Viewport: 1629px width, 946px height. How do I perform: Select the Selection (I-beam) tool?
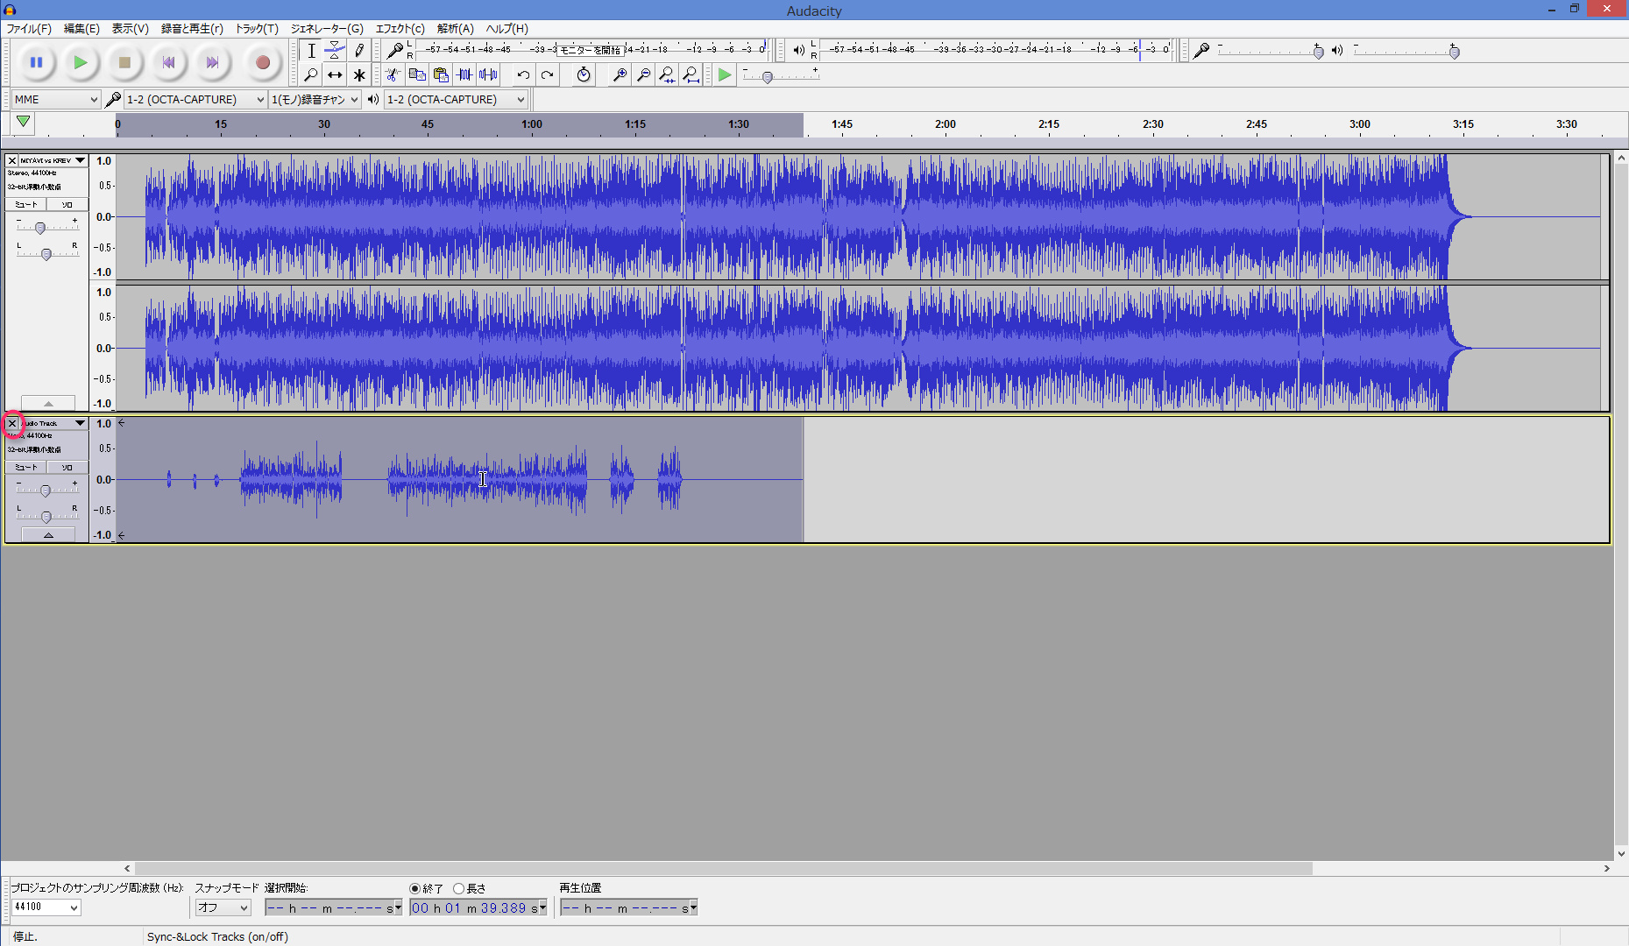point(311,51)
